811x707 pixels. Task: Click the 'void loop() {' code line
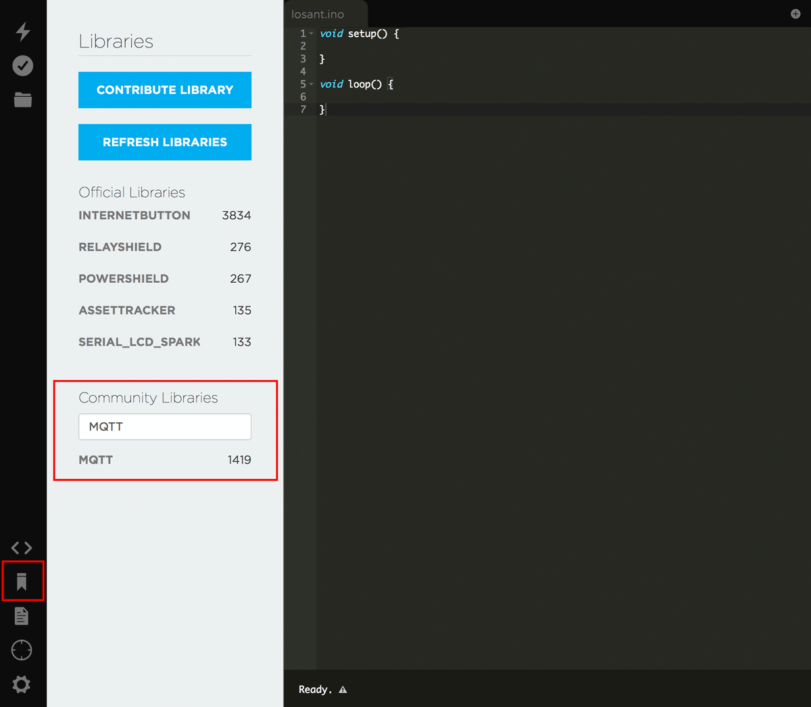tap(357, 85)
